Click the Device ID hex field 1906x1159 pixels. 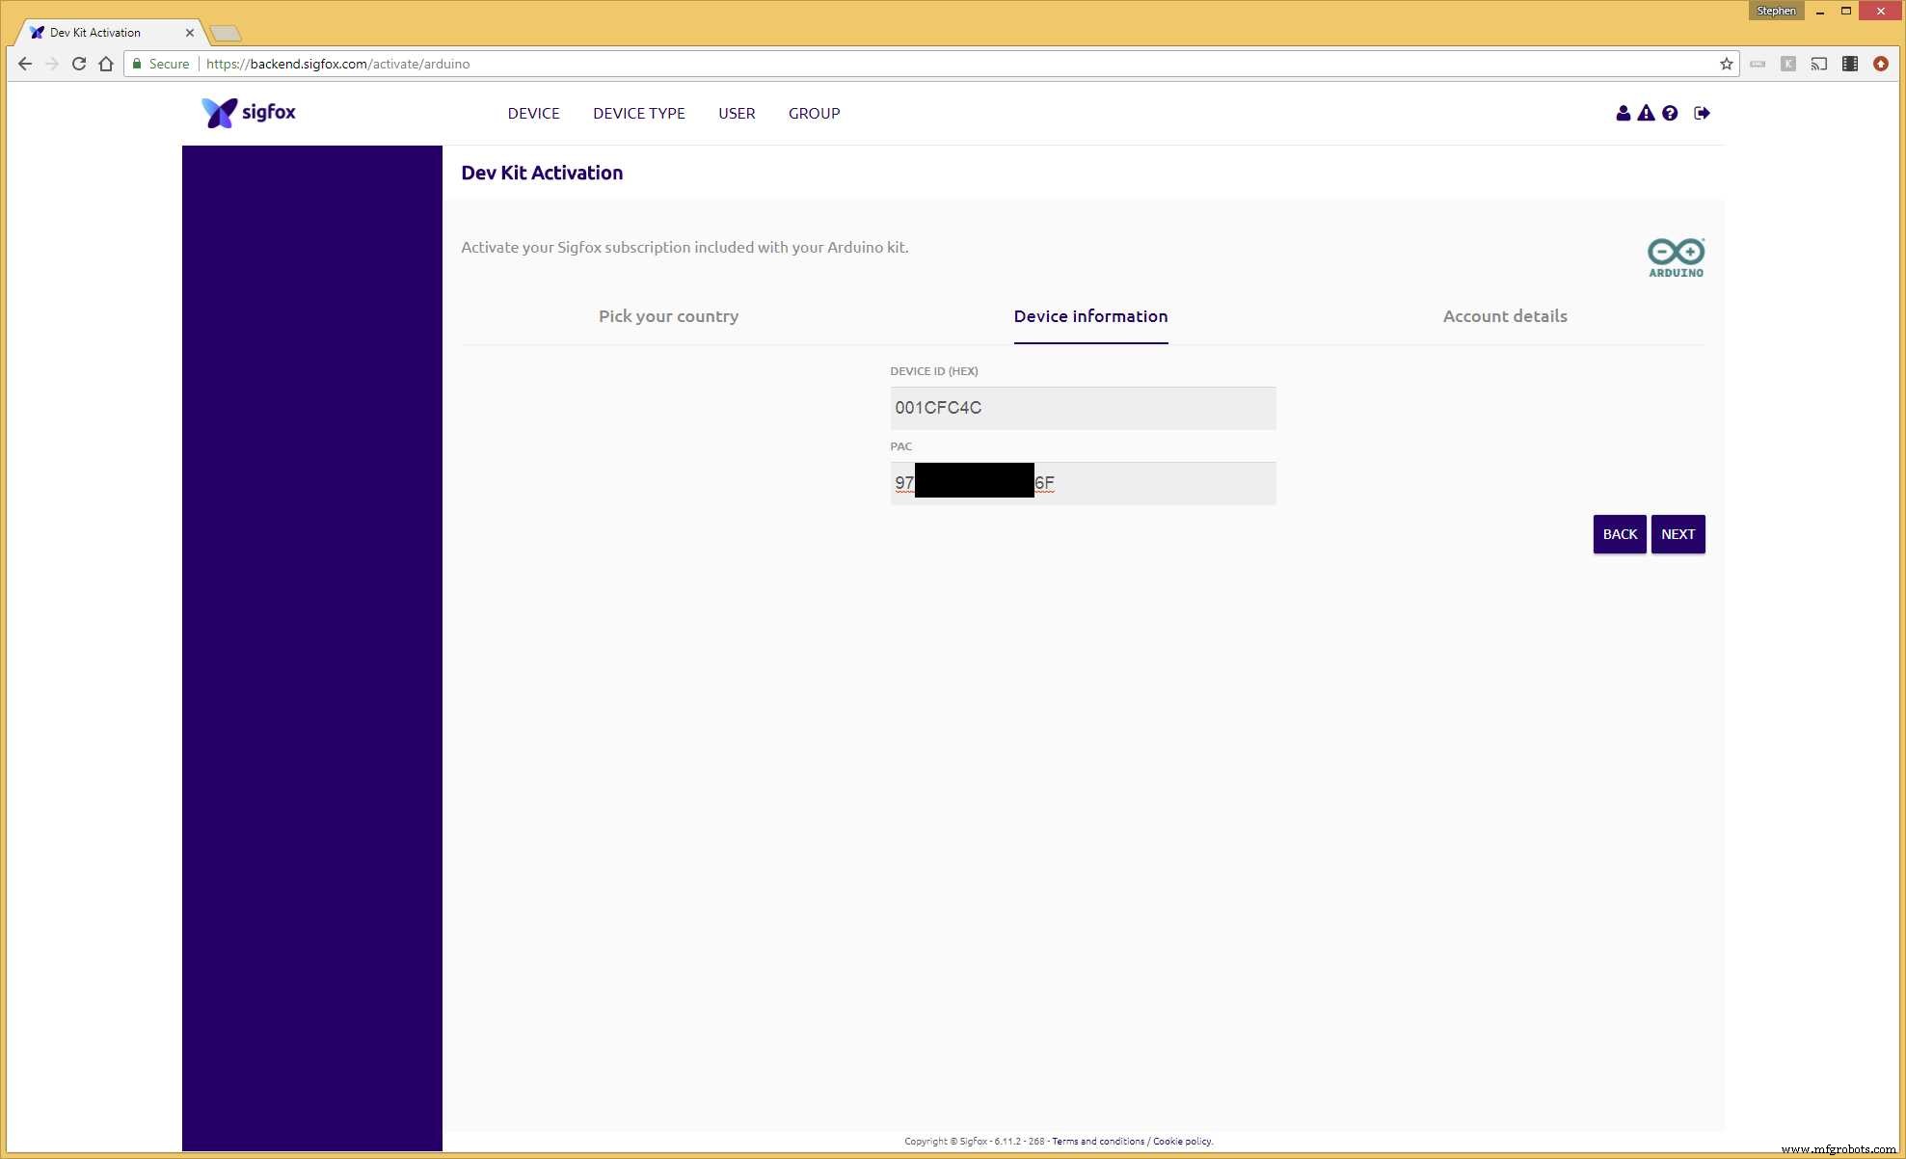coord(1082,408)
